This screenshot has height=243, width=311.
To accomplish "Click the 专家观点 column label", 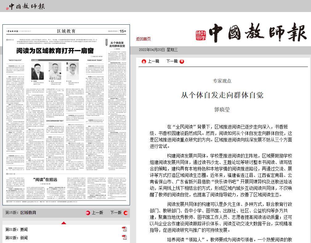I will [x=222, y=81].
